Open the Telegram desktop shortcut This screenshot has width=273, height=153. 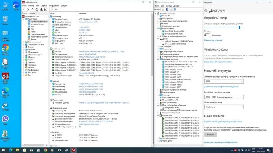(5, 107)
